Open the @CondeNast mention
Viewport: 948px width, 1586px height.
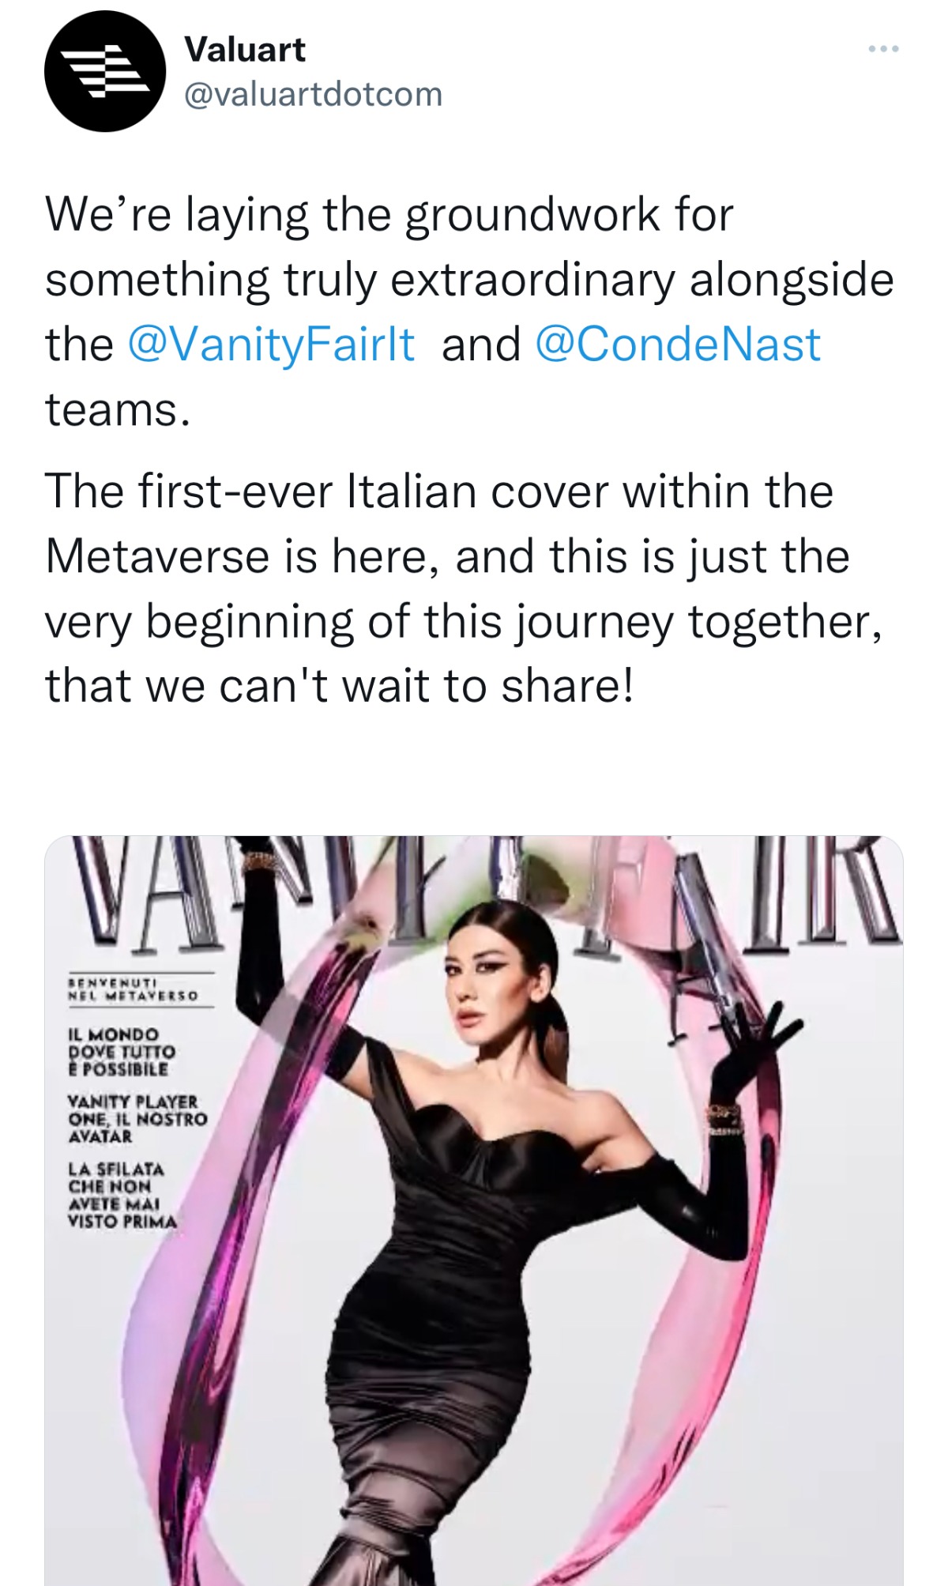(678, 345)
